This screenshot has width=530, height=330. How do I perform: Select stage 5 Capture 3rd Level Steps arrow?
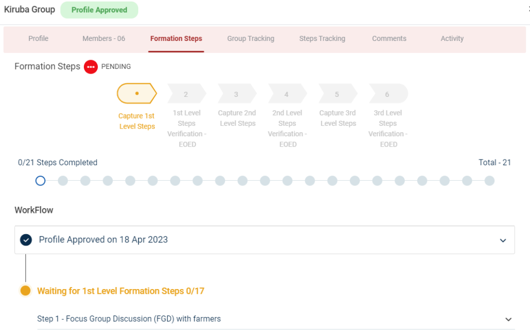pos(337,94)
